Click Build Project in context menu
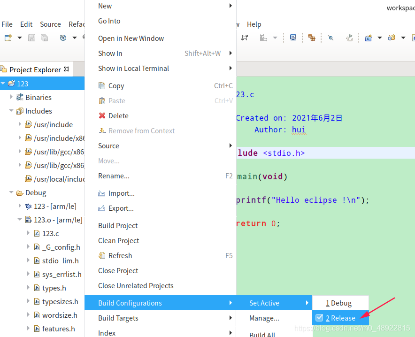This screenshot has height=337, width=415. tap(161, 226)
